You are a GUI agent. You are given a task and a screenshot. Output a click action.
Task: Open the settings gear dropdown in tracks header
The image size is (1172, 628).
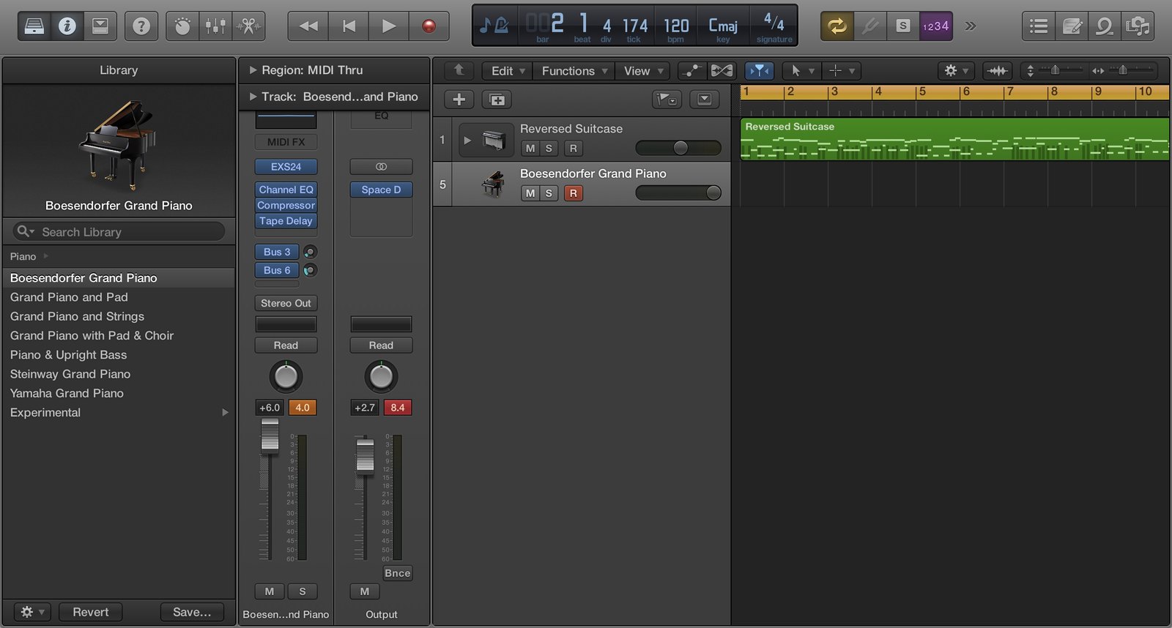(x=956, y=70)
